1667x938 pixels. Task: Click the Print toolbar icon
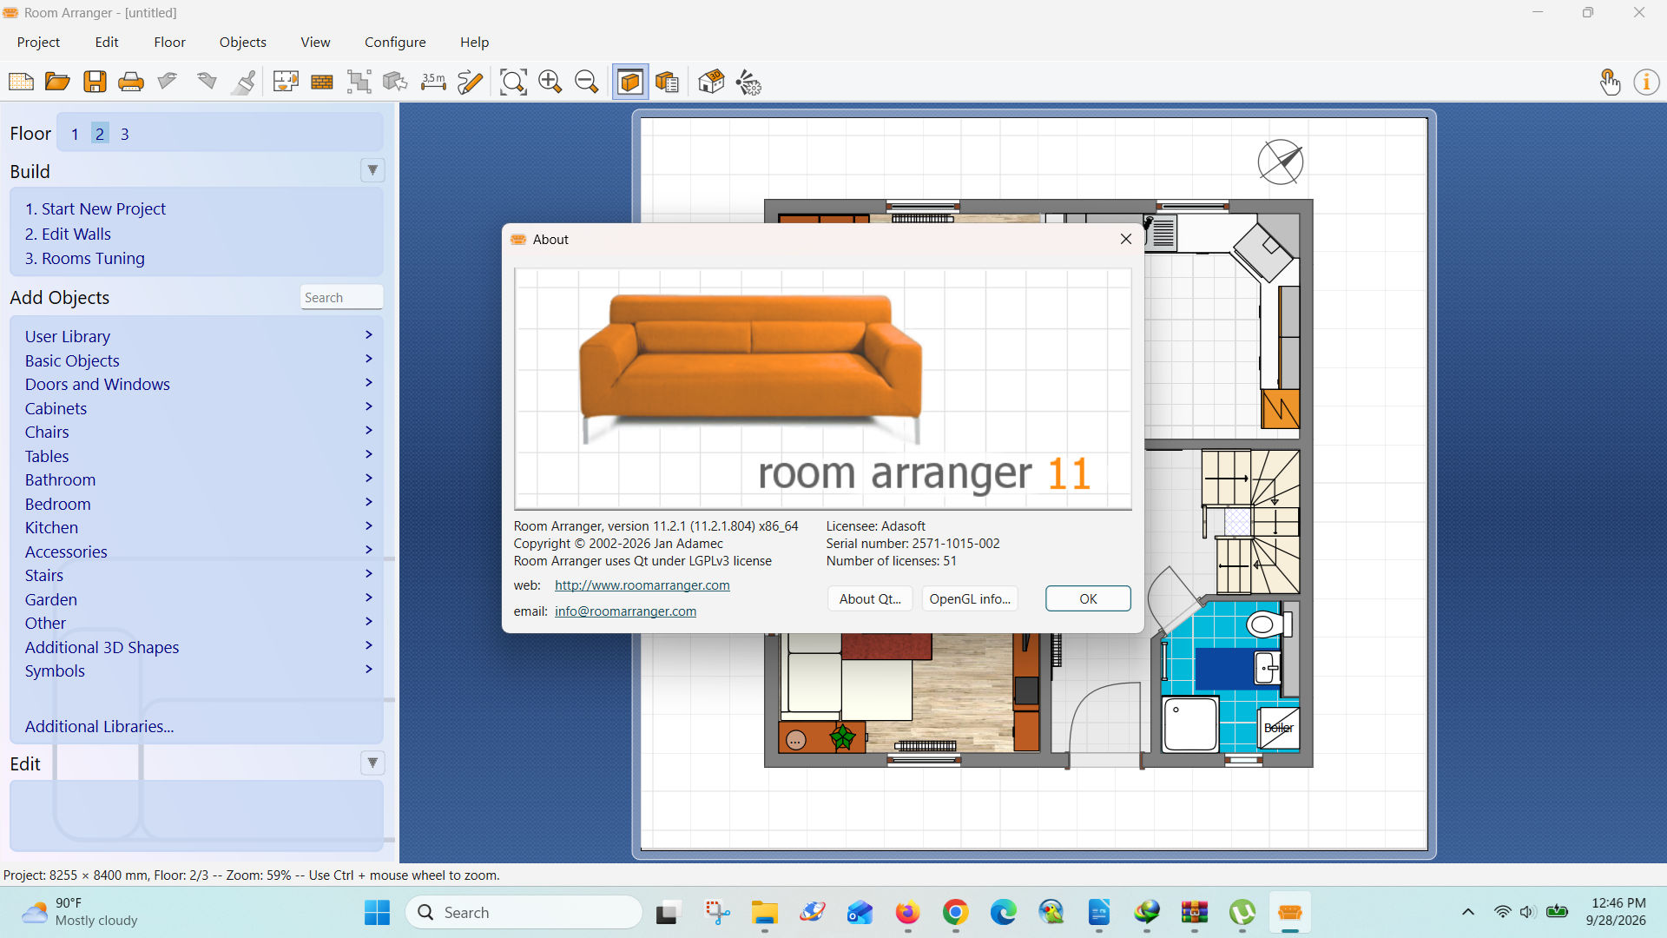point(131,83)
